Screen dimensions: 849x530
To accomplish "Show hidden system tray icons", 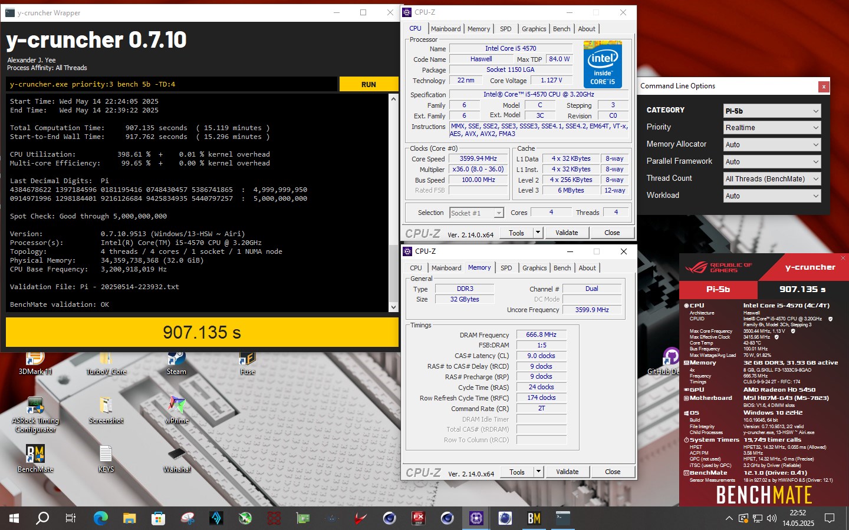I will tap(729, 518).
